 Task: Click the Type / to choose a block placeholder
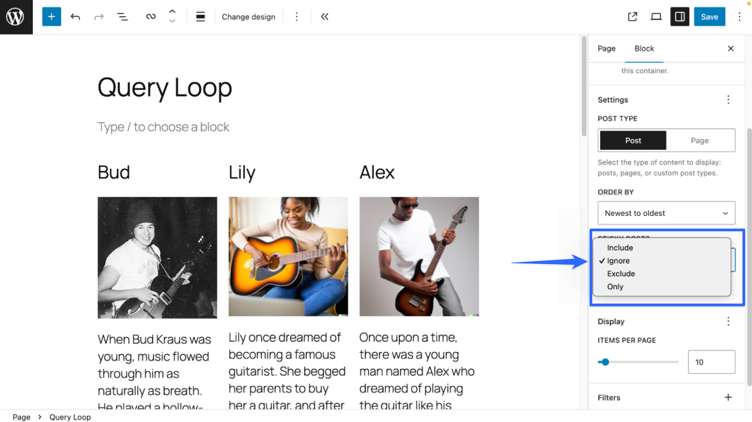(x=164, y=127)
